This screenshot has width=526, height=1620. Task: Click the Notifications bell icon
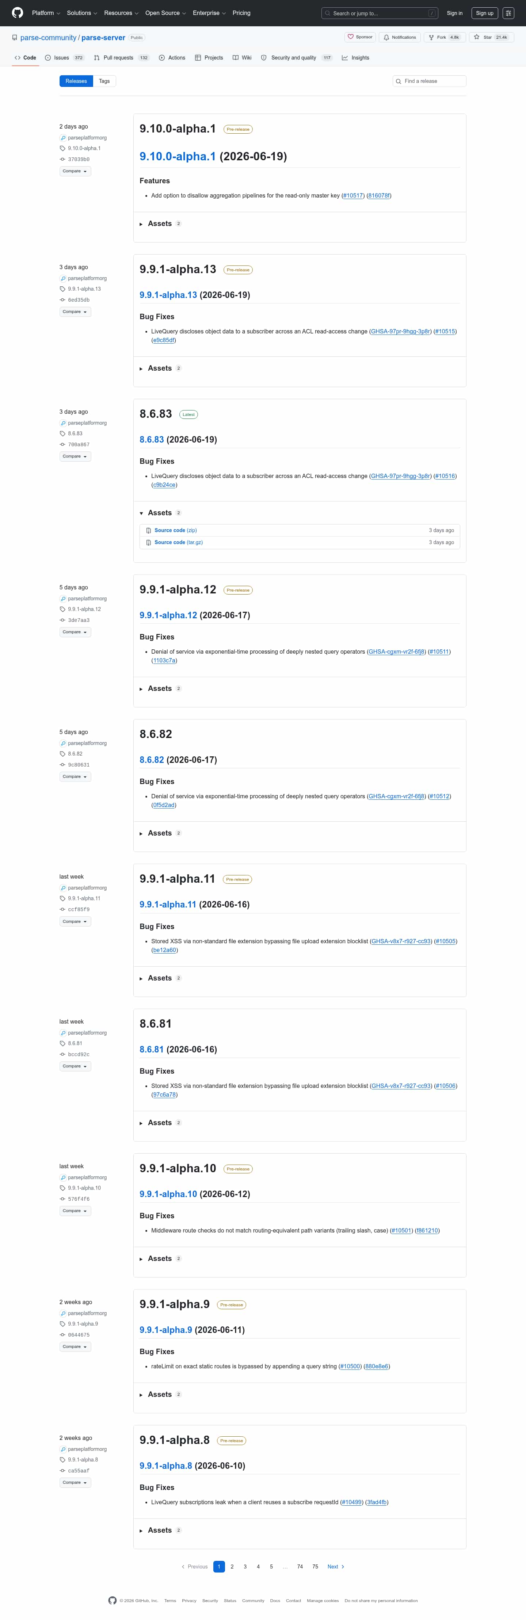(386, 37)
